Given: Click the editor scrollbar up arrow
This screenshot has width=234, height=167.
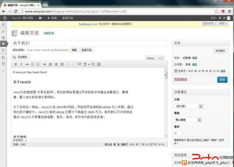Looking at the screenshot, I should point(166,69).
